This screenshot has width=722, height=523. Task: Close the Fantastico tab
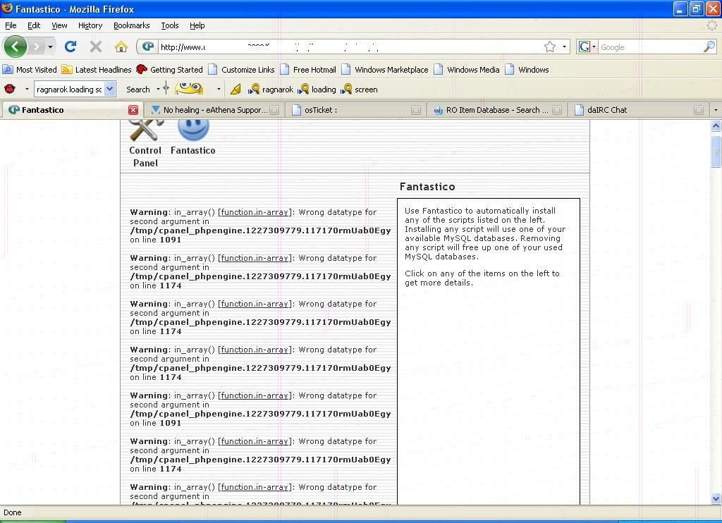(x=133, y=110)
